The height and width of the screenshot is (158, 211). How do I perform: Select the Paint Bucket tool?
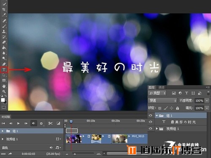click(4, 48)
